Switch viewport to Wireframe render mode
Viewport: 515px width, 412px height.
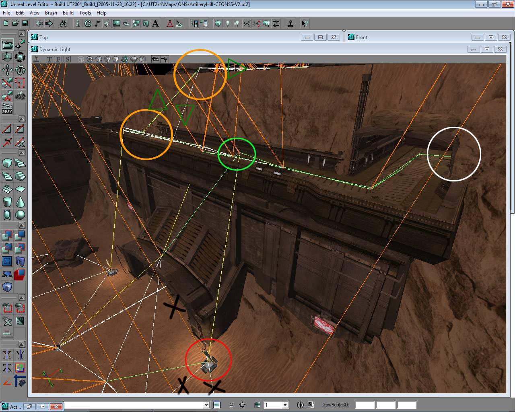point(81,59)
